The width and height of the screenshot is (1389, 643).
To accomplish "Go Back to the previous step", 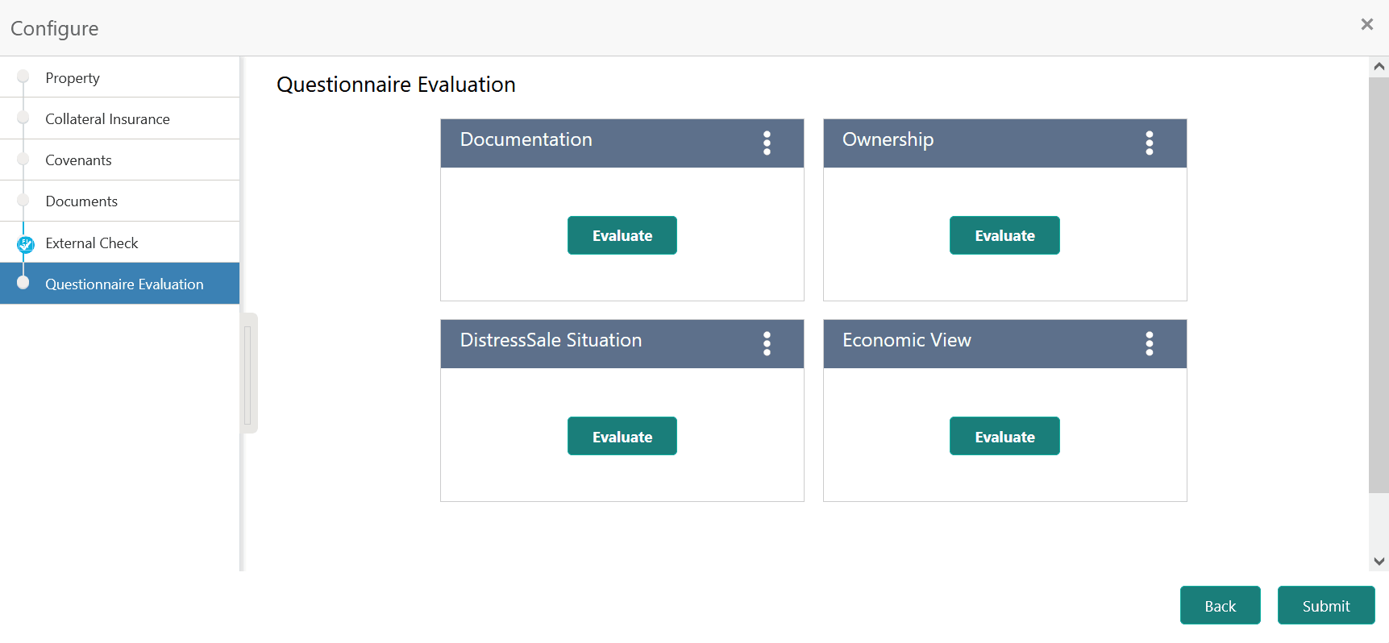I will pos(1220,605).
